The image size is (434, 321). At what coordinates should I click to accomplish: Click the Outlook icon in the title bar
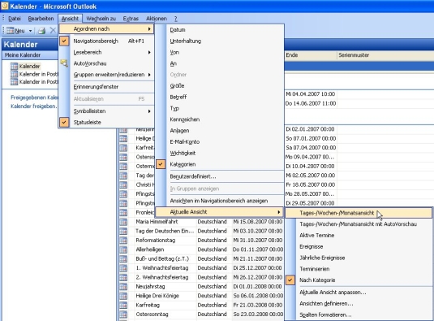click(x=5, y=6)
